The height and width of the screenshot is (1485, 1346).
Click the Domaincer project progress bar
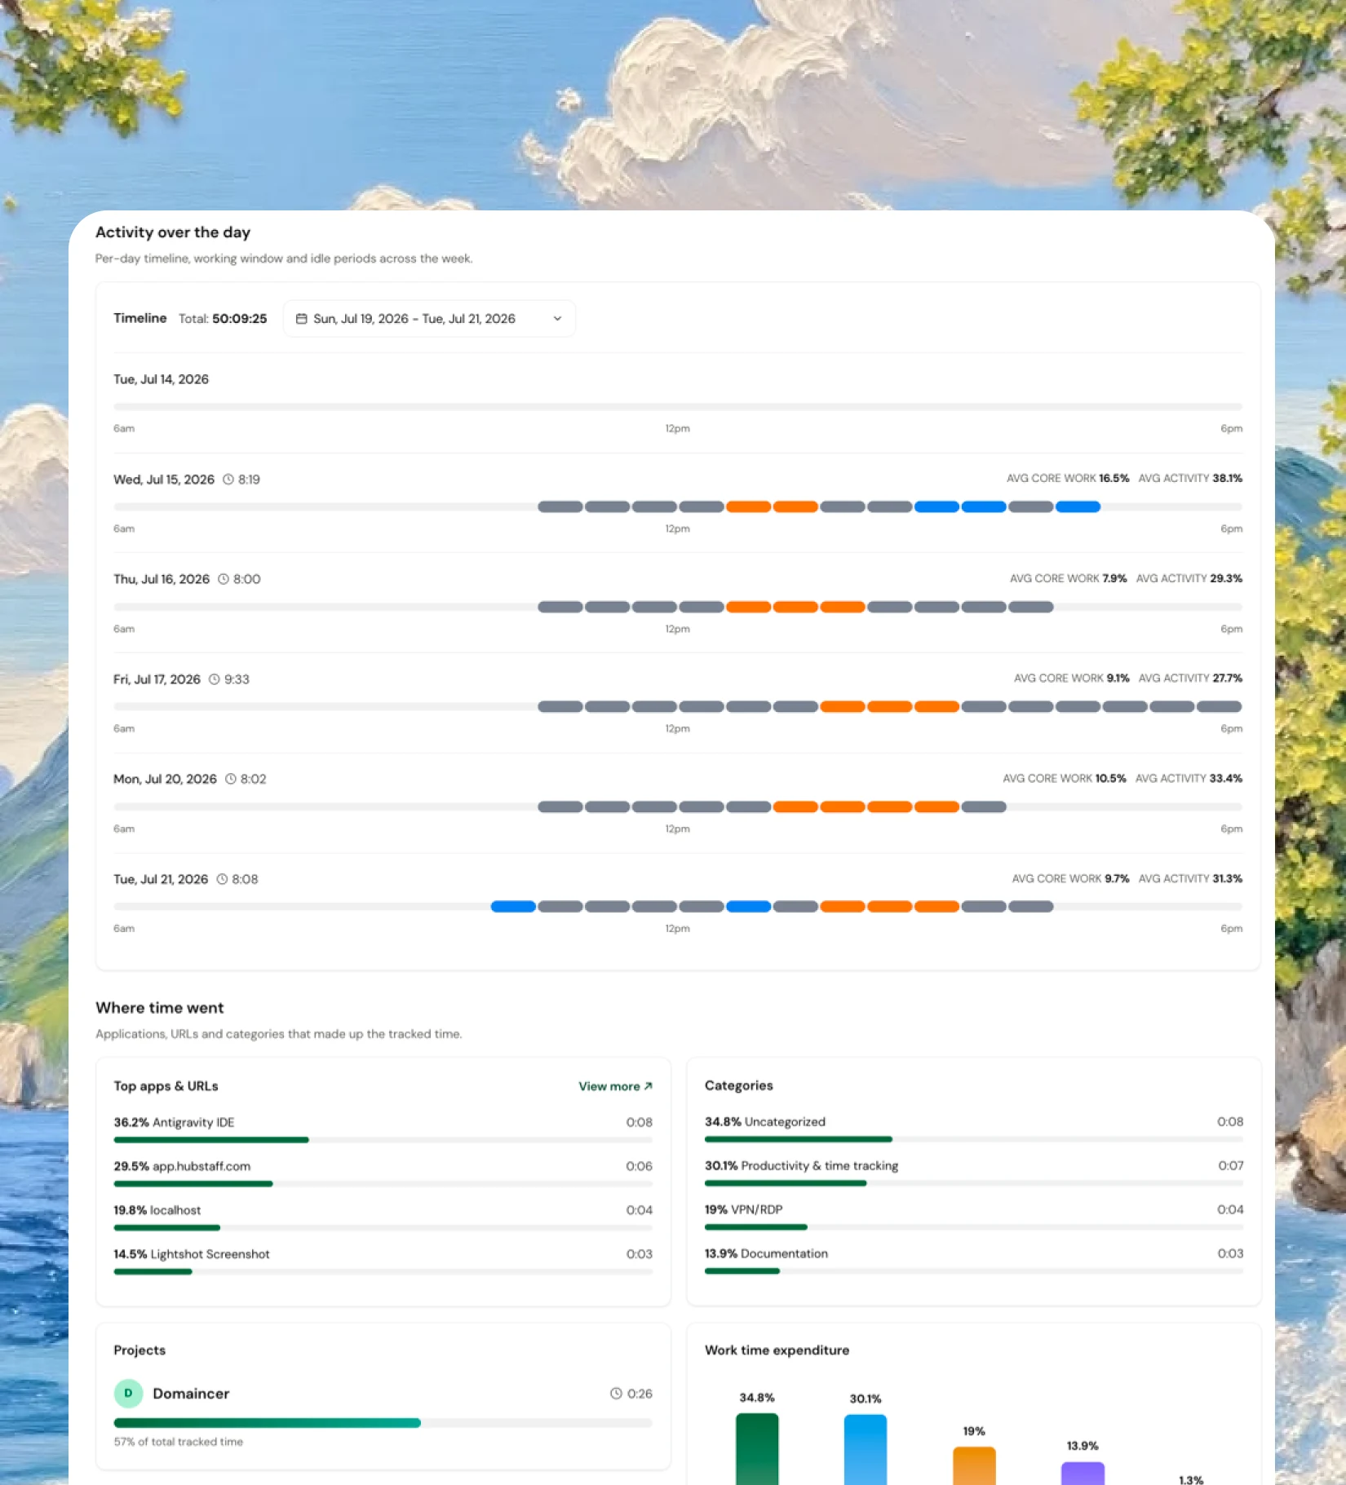[x=383, y=1423]
